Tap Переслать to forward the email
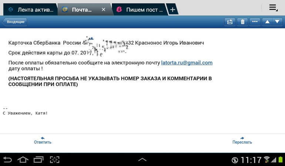 (242, 140)
